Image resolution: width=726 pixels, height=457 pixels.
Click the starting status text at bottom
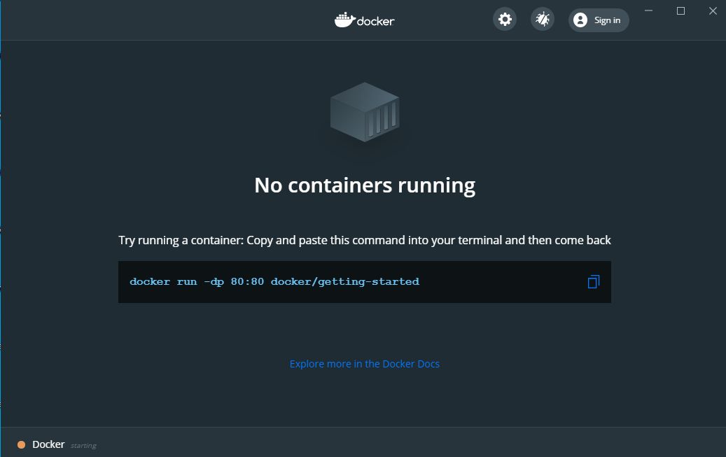point(83,446)
